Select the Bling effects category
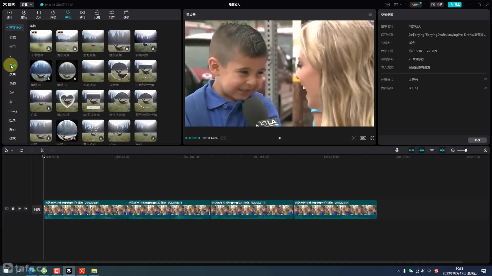The height and width of the screenshot is (276, 492). coord(13,111)
